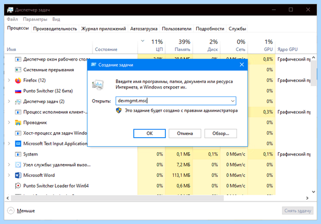Image resolution: width=321 pixels, height=224 pixels.
Task: Click the administrator shield icon
Action: [119, 110]
